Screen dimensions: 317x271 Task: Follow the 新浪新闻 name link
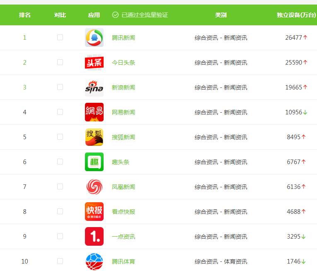pos(123,87)
